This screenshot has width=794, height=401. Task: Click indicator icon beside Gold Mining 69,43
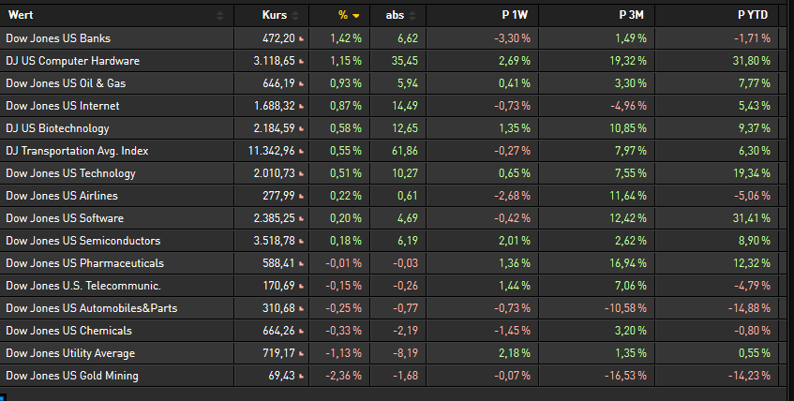click(x=301, y=377)
